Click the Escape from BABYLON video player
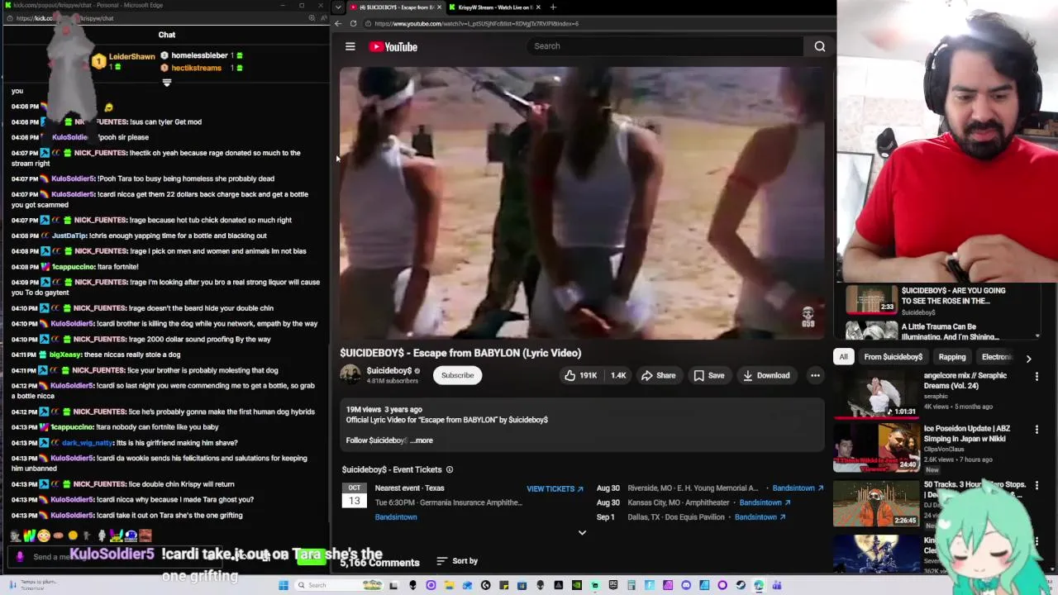 click(582, 203)
